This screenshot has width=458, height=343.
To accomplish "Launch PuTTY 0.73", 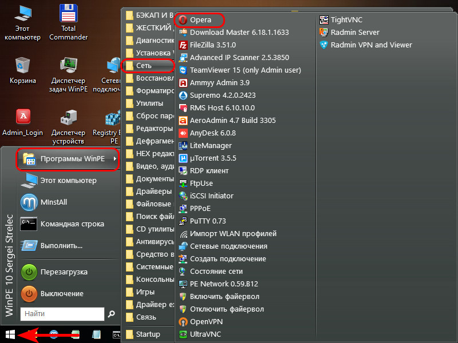I will click(x=202, y=221).
